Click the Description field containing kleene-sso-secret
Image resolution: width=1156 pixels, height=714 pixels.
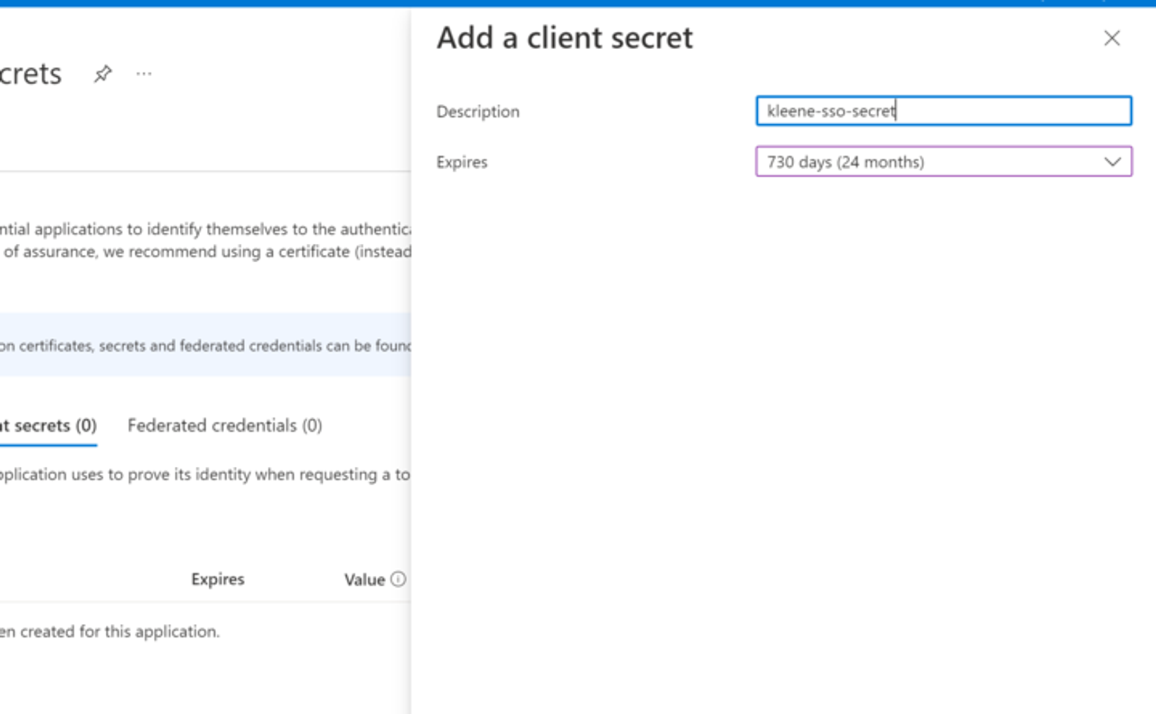pos(943,111)
